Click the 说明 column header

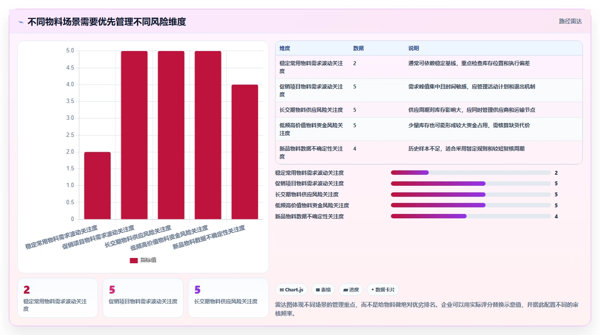pyautogui.click(x=414, y=48)
